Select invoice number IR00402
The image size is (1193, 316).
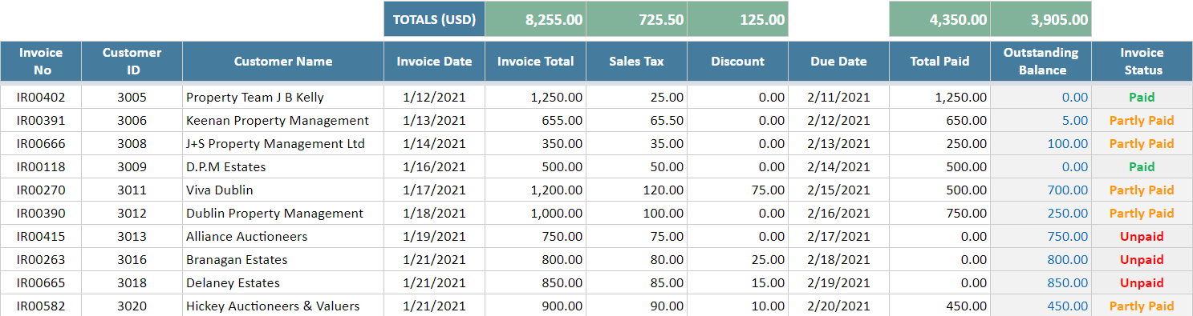(41, 98)
